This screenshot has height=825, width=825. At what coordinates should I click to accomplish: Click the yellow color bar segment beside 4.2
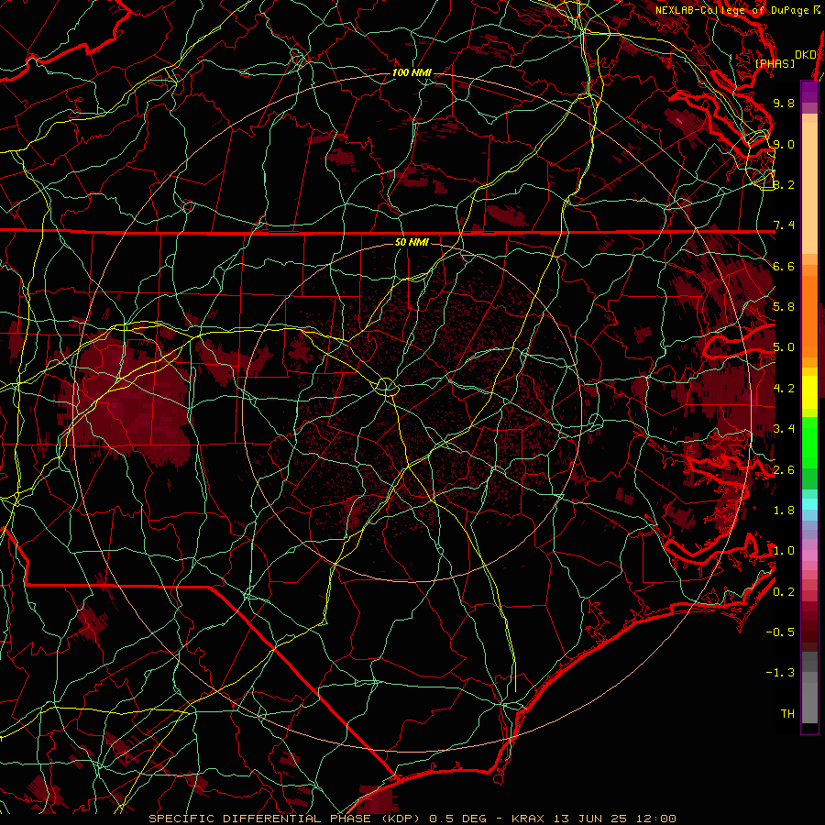pyautogui.click(x=809, y=392)
